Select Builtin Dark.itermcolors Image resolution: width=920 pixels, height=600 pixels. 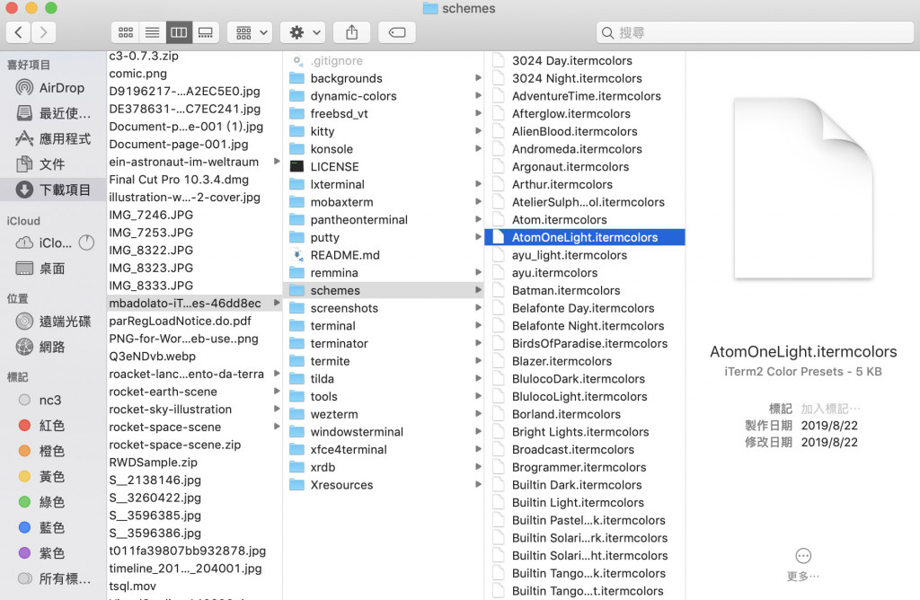click(x=585, y=485)
